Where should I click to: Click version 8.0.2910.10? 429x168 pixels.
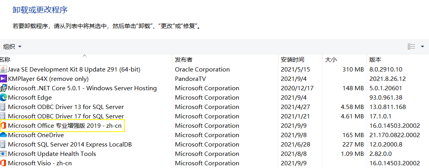pyautogui.click(x=386, y=69)
